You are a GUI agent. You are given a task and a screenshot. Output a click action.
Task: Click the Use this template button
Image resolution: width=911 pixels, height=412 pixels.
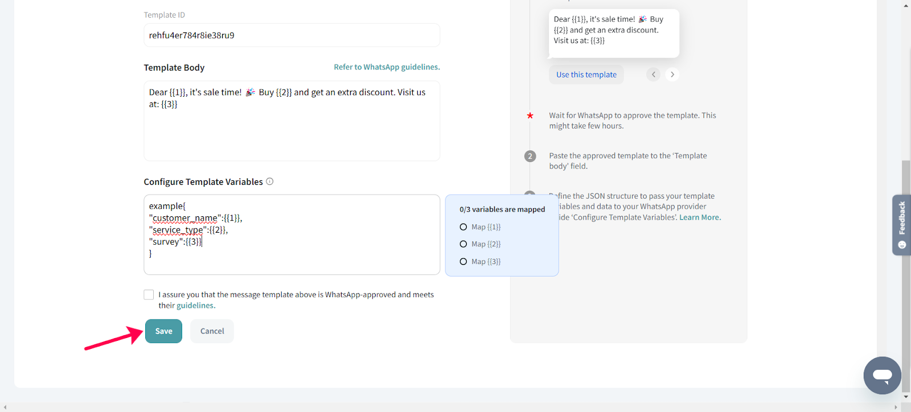(x=586, y=75)
